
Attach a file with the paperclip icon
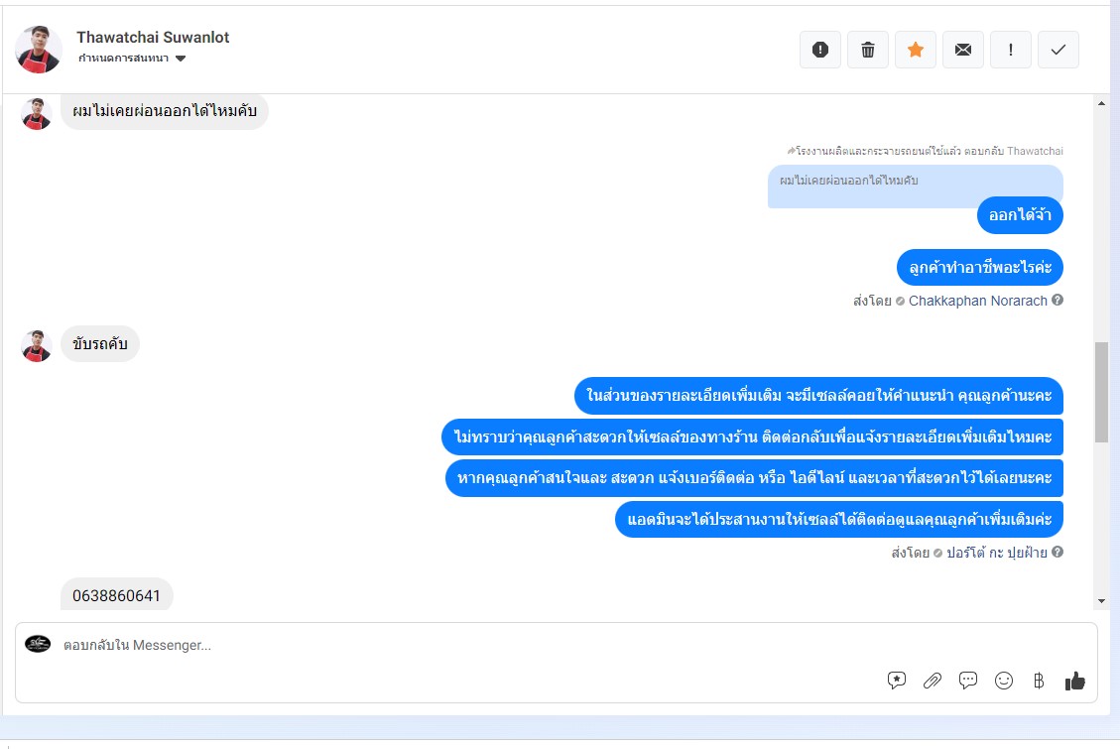point(933,681)
